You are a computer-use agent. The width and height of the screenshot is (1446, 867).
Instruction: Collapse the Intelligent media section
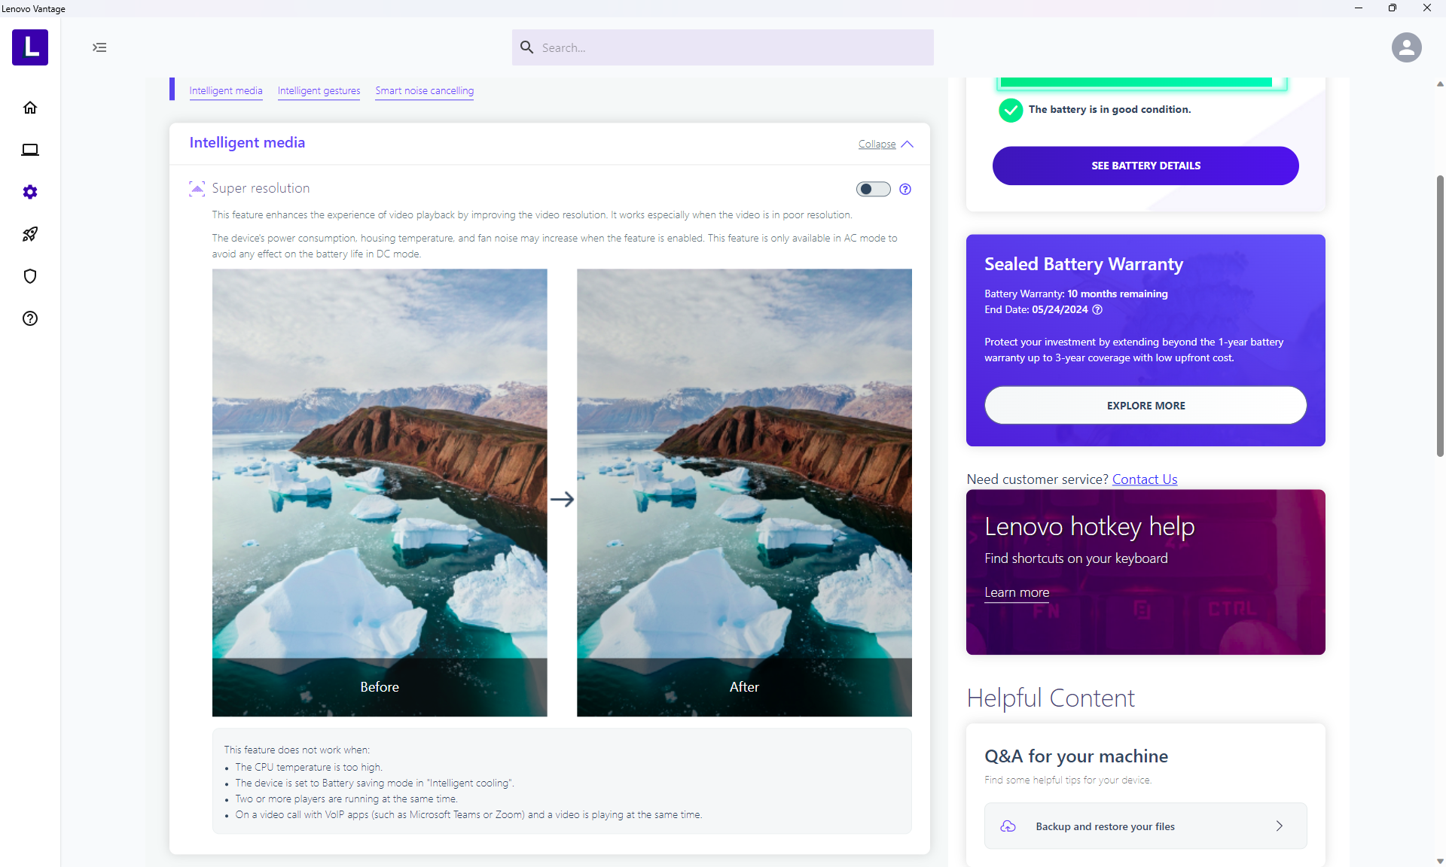point(886,144)
